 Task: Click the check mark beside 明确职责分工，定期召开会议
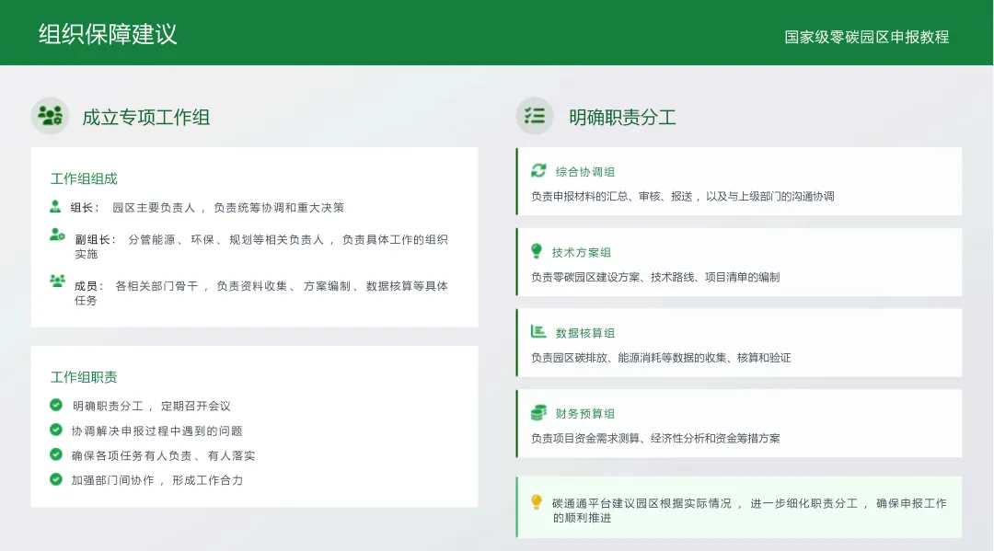click(x=56, y=405)
